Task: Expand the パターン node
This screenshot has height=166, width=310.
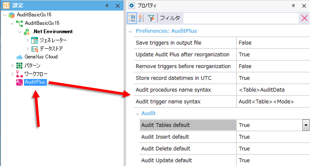Action: point(12,66)
